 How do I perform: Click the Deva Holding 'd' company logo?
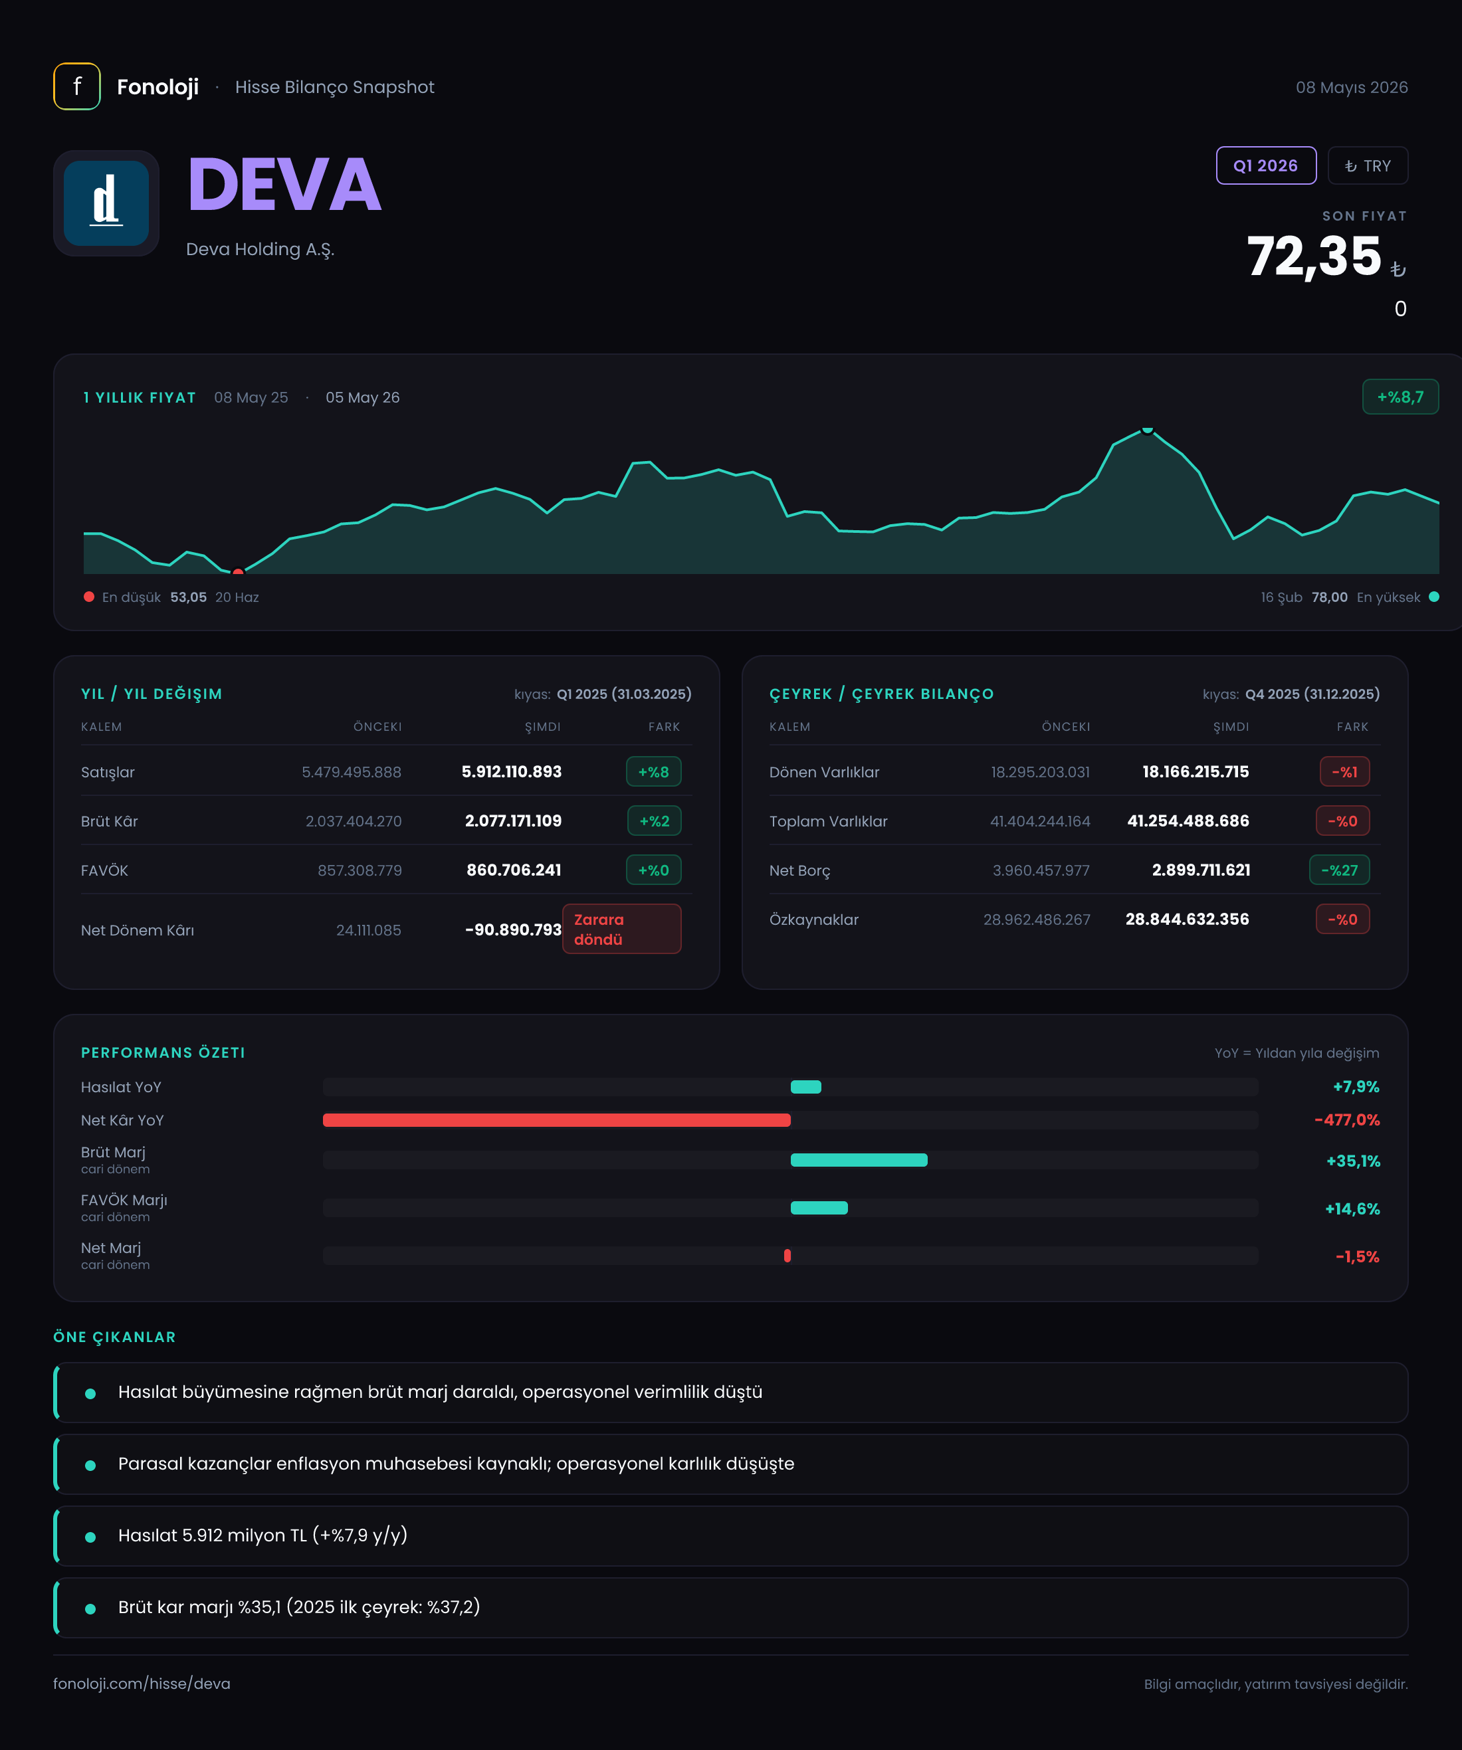tap(106, 203)
